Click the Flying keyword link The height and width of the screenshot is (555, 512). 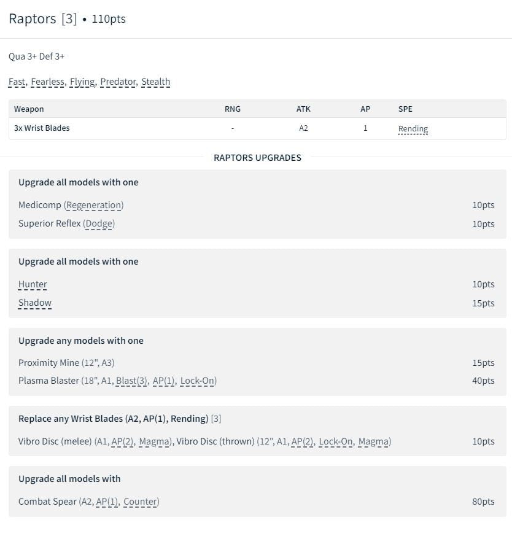tap(82, 82)
